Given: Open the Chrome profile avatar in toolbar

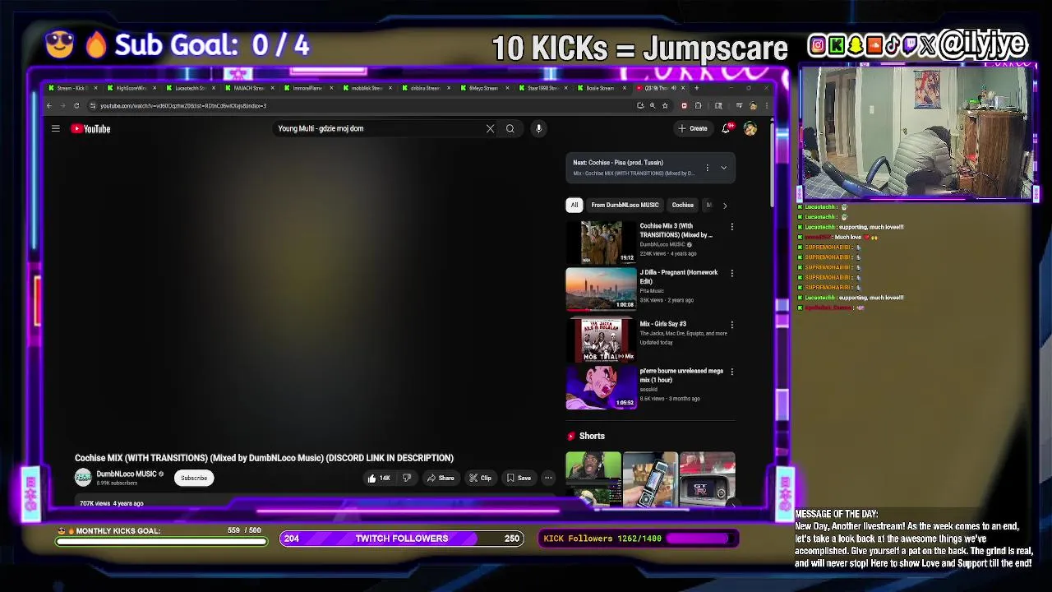Looking at the screenshot, I should pos(753,105).
